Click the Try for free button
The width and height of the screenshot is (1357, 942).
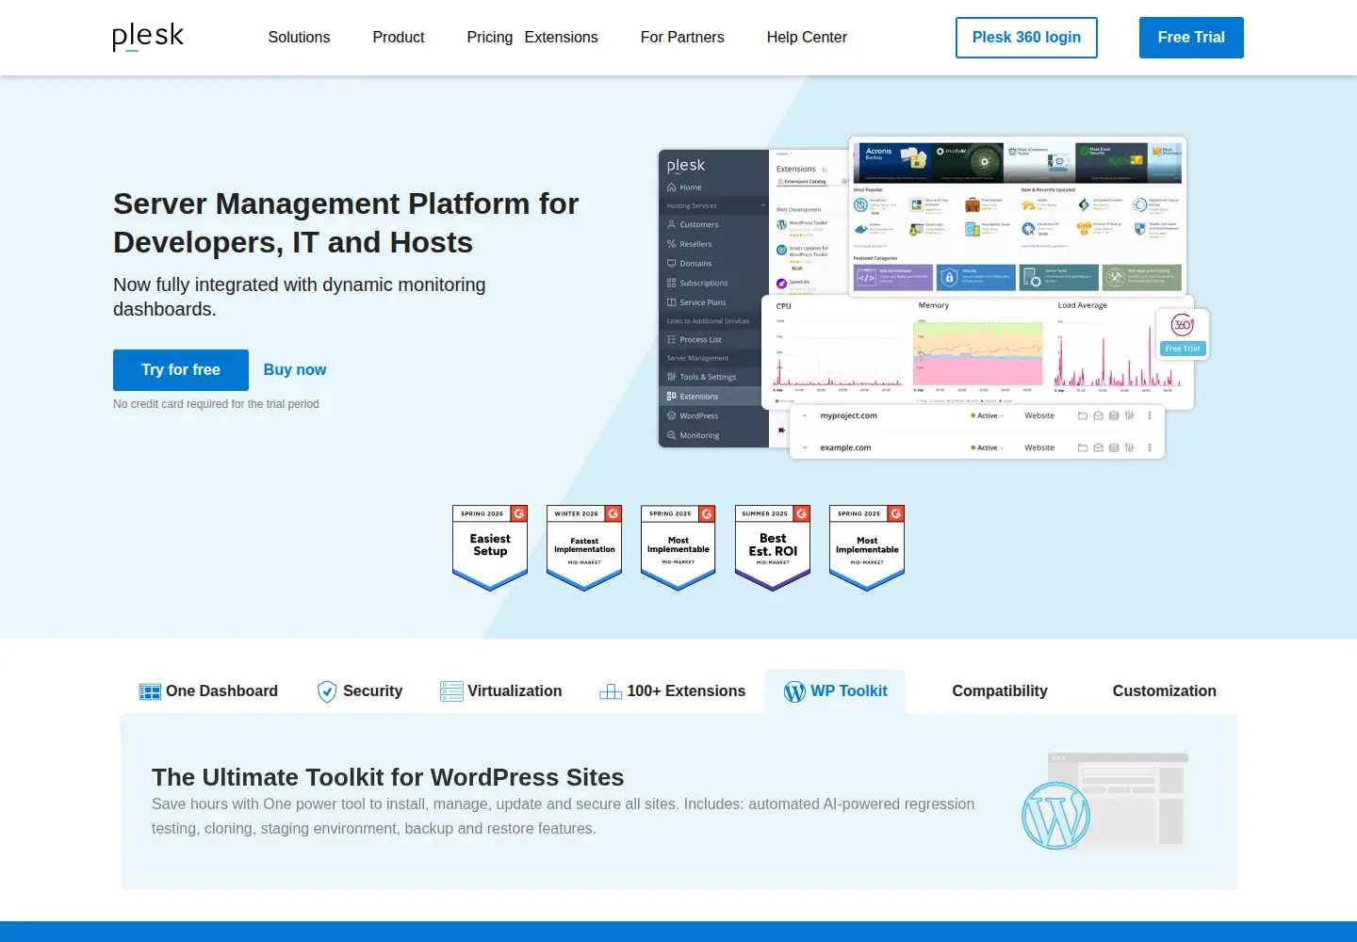(181, 370)
